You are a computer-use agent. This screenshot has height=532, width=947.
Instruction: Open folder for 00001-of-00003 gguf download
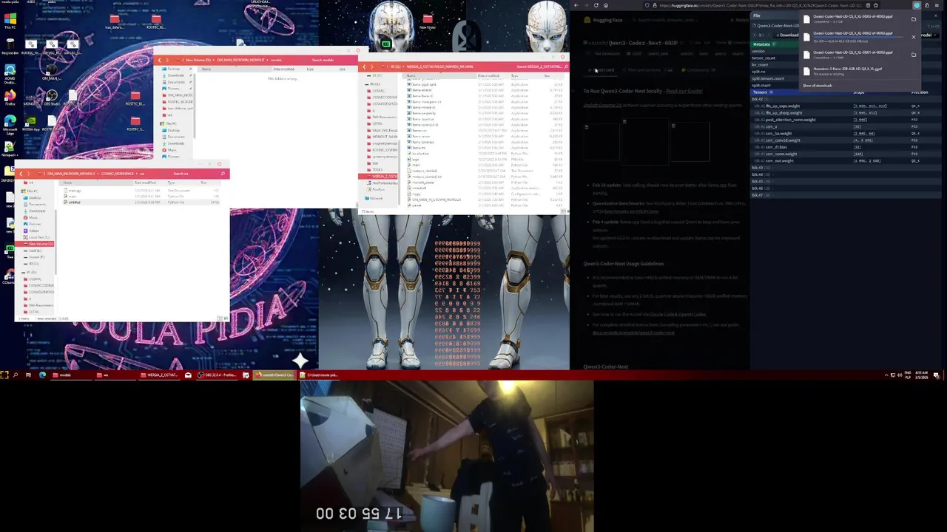click(x=914, y=55)
